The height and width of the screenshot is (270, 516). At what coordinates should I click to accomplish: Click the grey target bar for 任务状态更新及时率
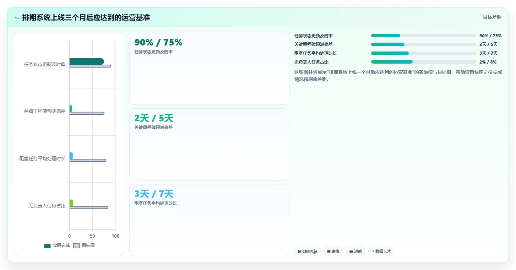(x=90, y=66)
